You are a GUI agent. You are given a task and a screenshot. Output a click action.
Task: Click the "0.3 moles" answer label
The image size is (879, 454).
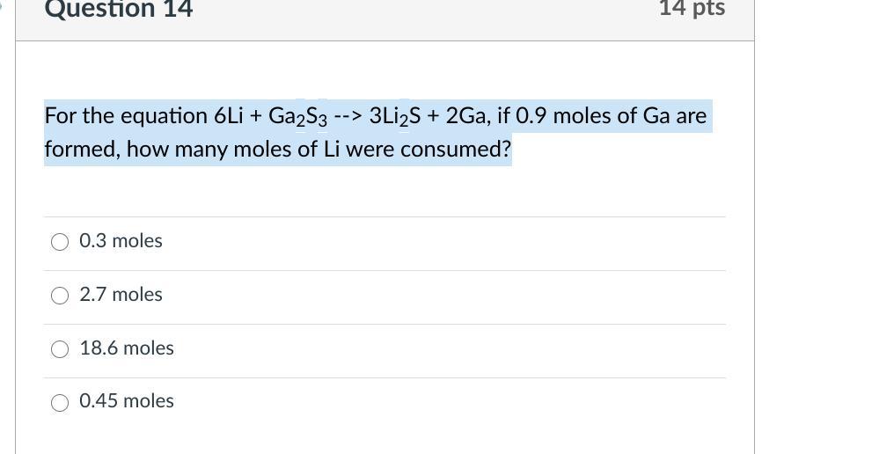[121, 241]
